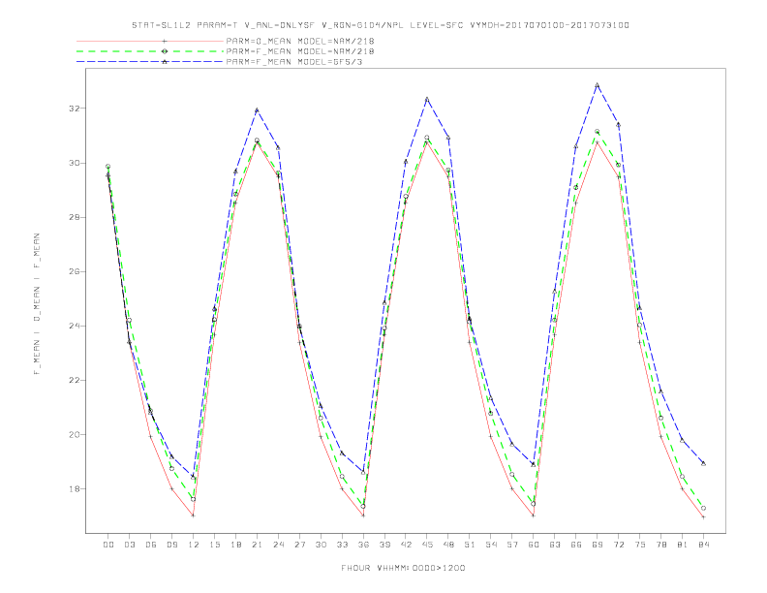Viewport: 767px width, 593px height.
Task: Click x-axis forecast hour label 48
Action: [x=448, y=545]
